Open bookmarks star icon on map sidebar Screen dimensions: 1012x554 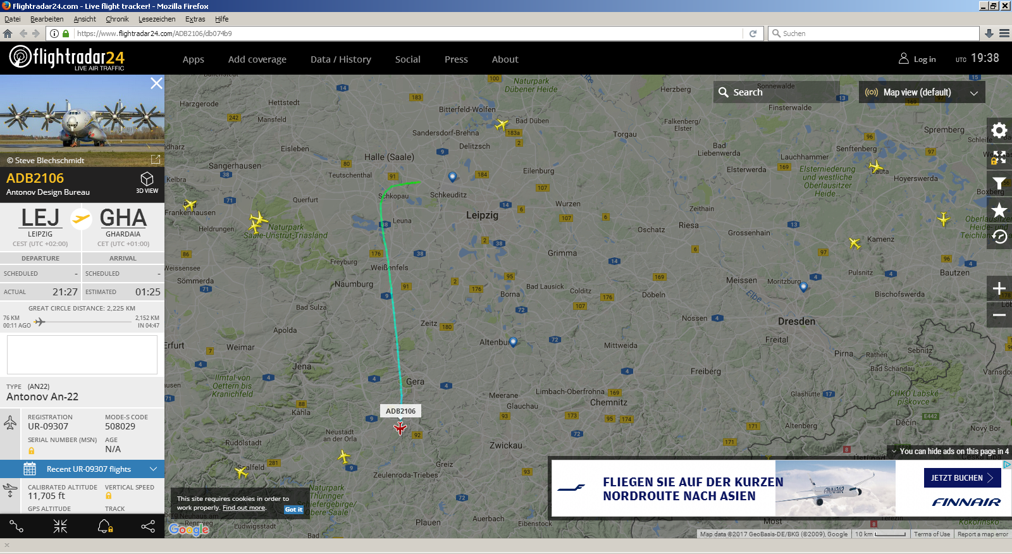[999, 210]
